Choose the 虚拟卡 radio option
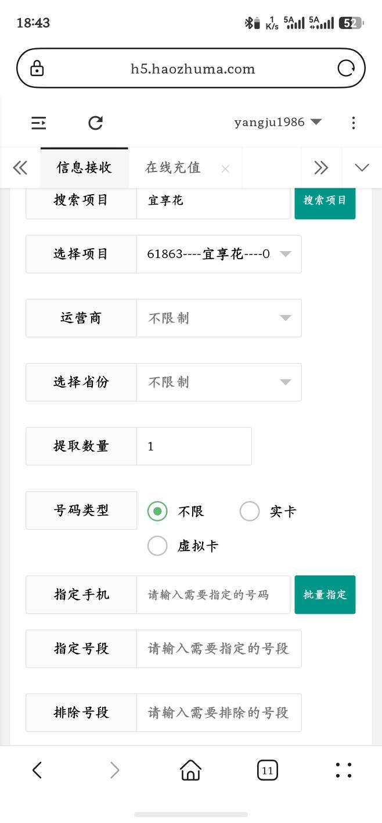The height and width of the screenshot is (823, 382). click(x=157, y=546)
